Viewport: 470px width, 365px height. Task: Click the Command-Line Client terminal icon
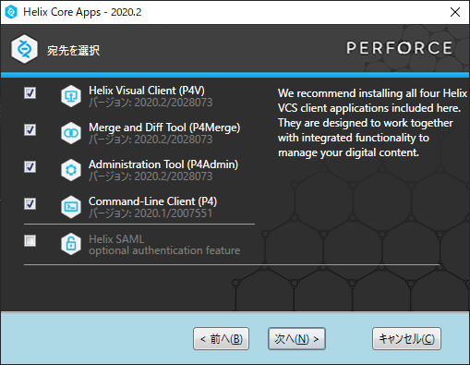click(x=71, y=207)
